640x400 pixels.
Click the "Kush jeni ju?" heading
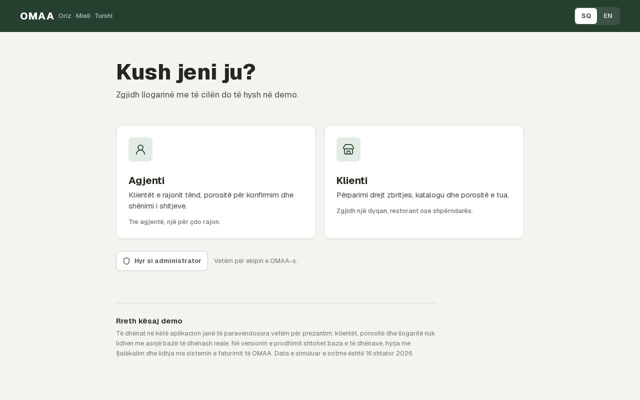(x=186, y=72)
